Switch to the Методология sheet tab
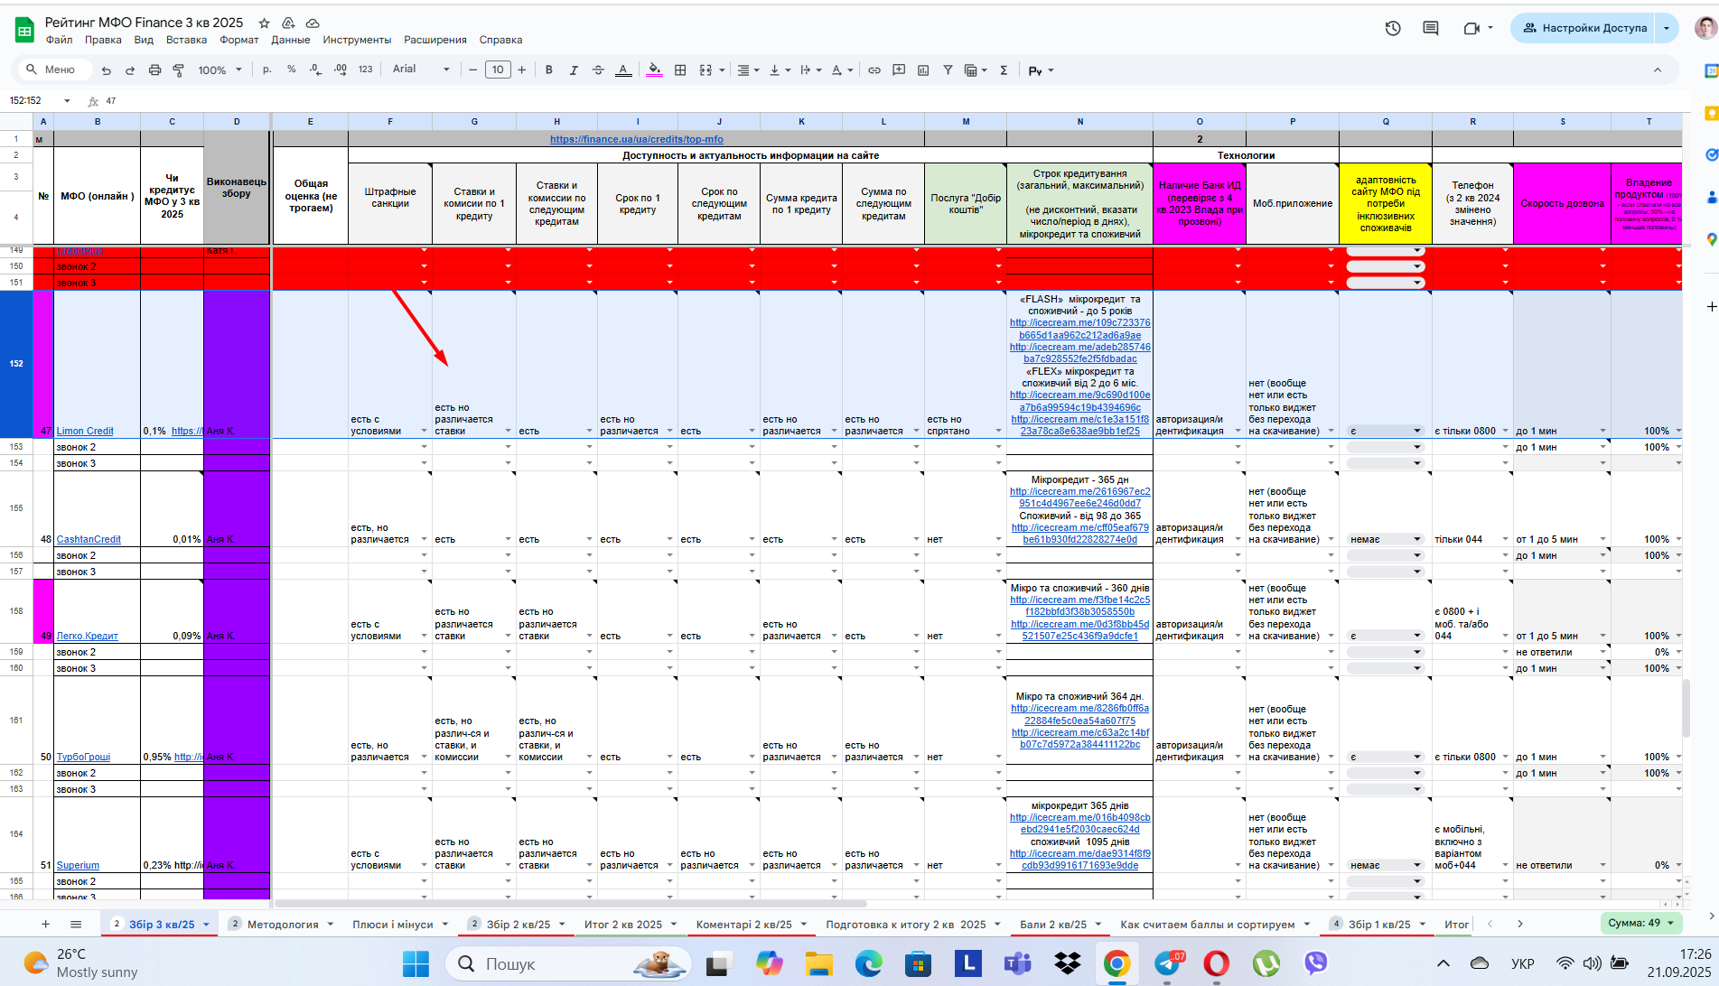Screen dimensions: 1719x986 click(x=283, y=925)
